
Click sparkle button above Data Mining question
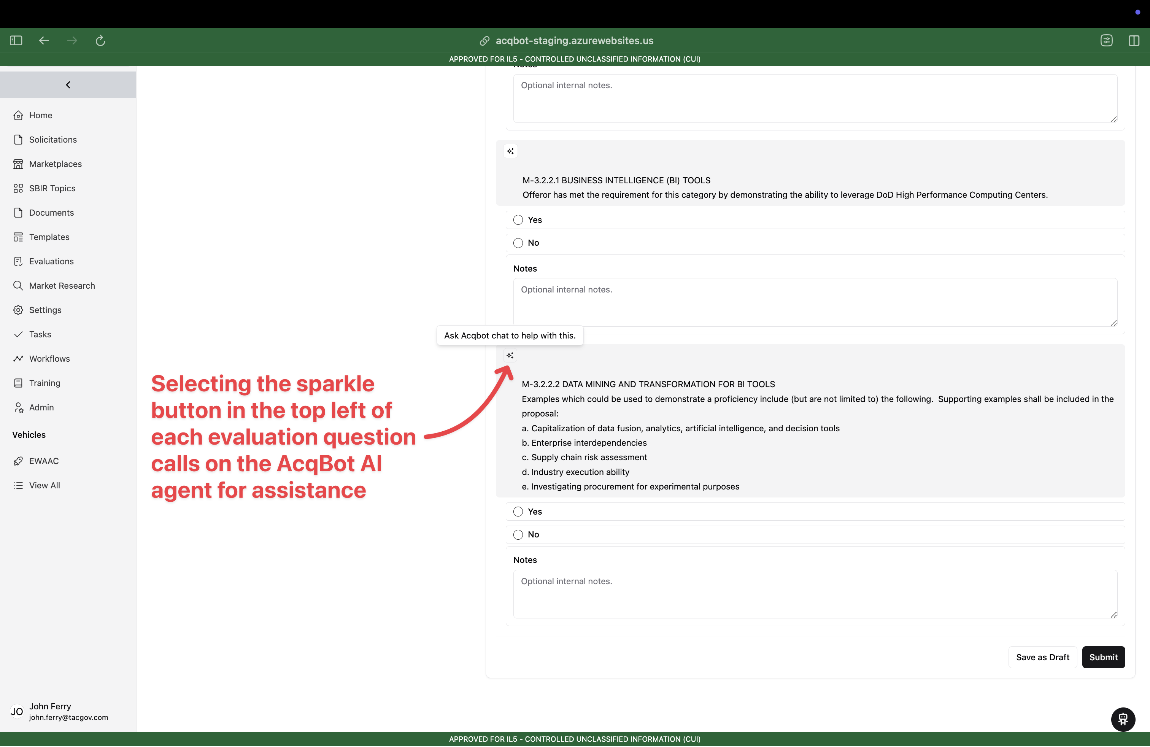(x=510, y=356)
